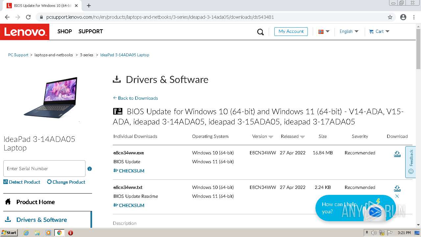The height and width of the screenshot is (237, 421).
Task: Open the site search magnifier
Action: click(260, 32)
